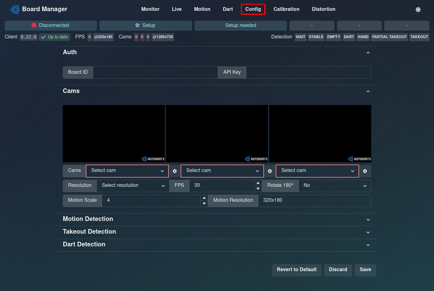The image size is (434, 291).
Task: Toggle the light/dark theme sun icon
Action: 418,10
